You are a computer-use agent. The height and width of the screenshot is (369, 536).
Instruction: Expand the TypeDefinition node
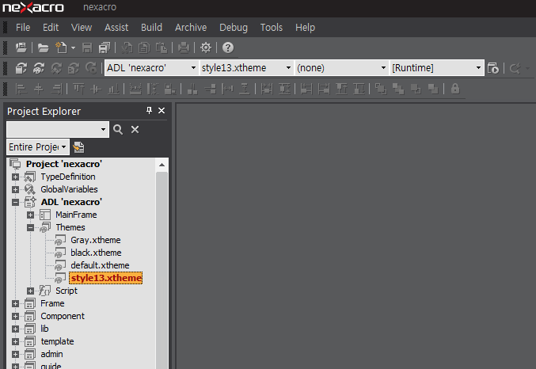click(15, 177)
